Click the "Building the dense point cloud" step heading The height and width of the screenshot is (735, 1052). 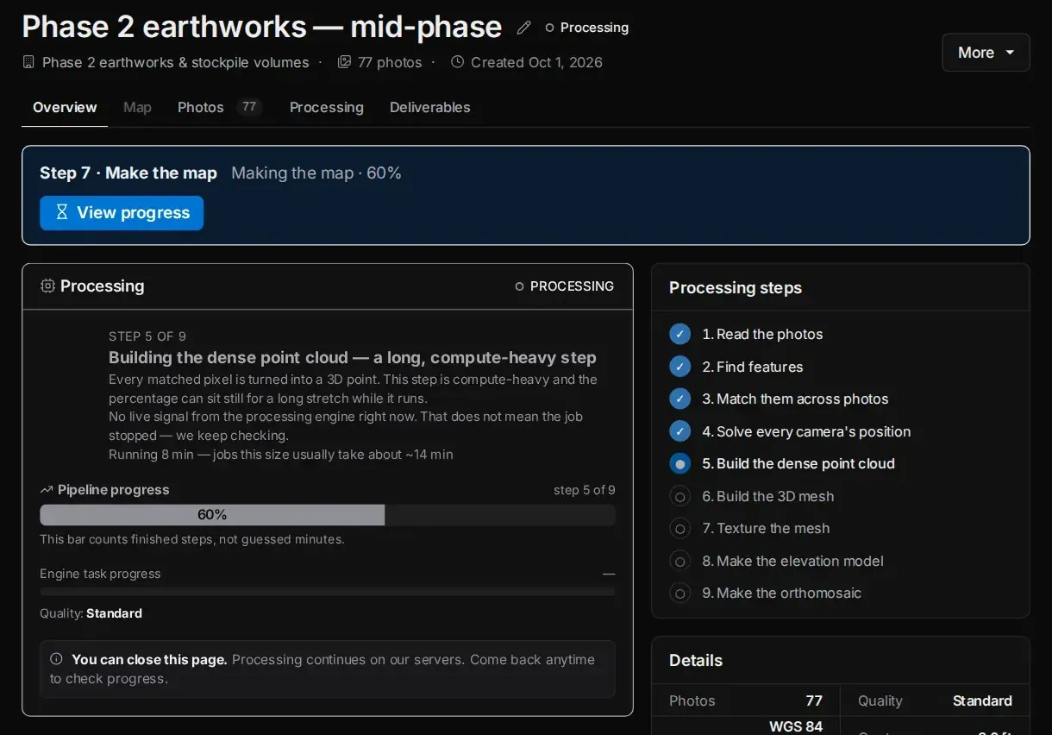click(x=353, y=357)
